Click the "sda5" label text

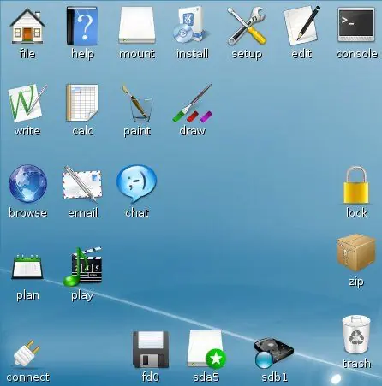point(206,377)
